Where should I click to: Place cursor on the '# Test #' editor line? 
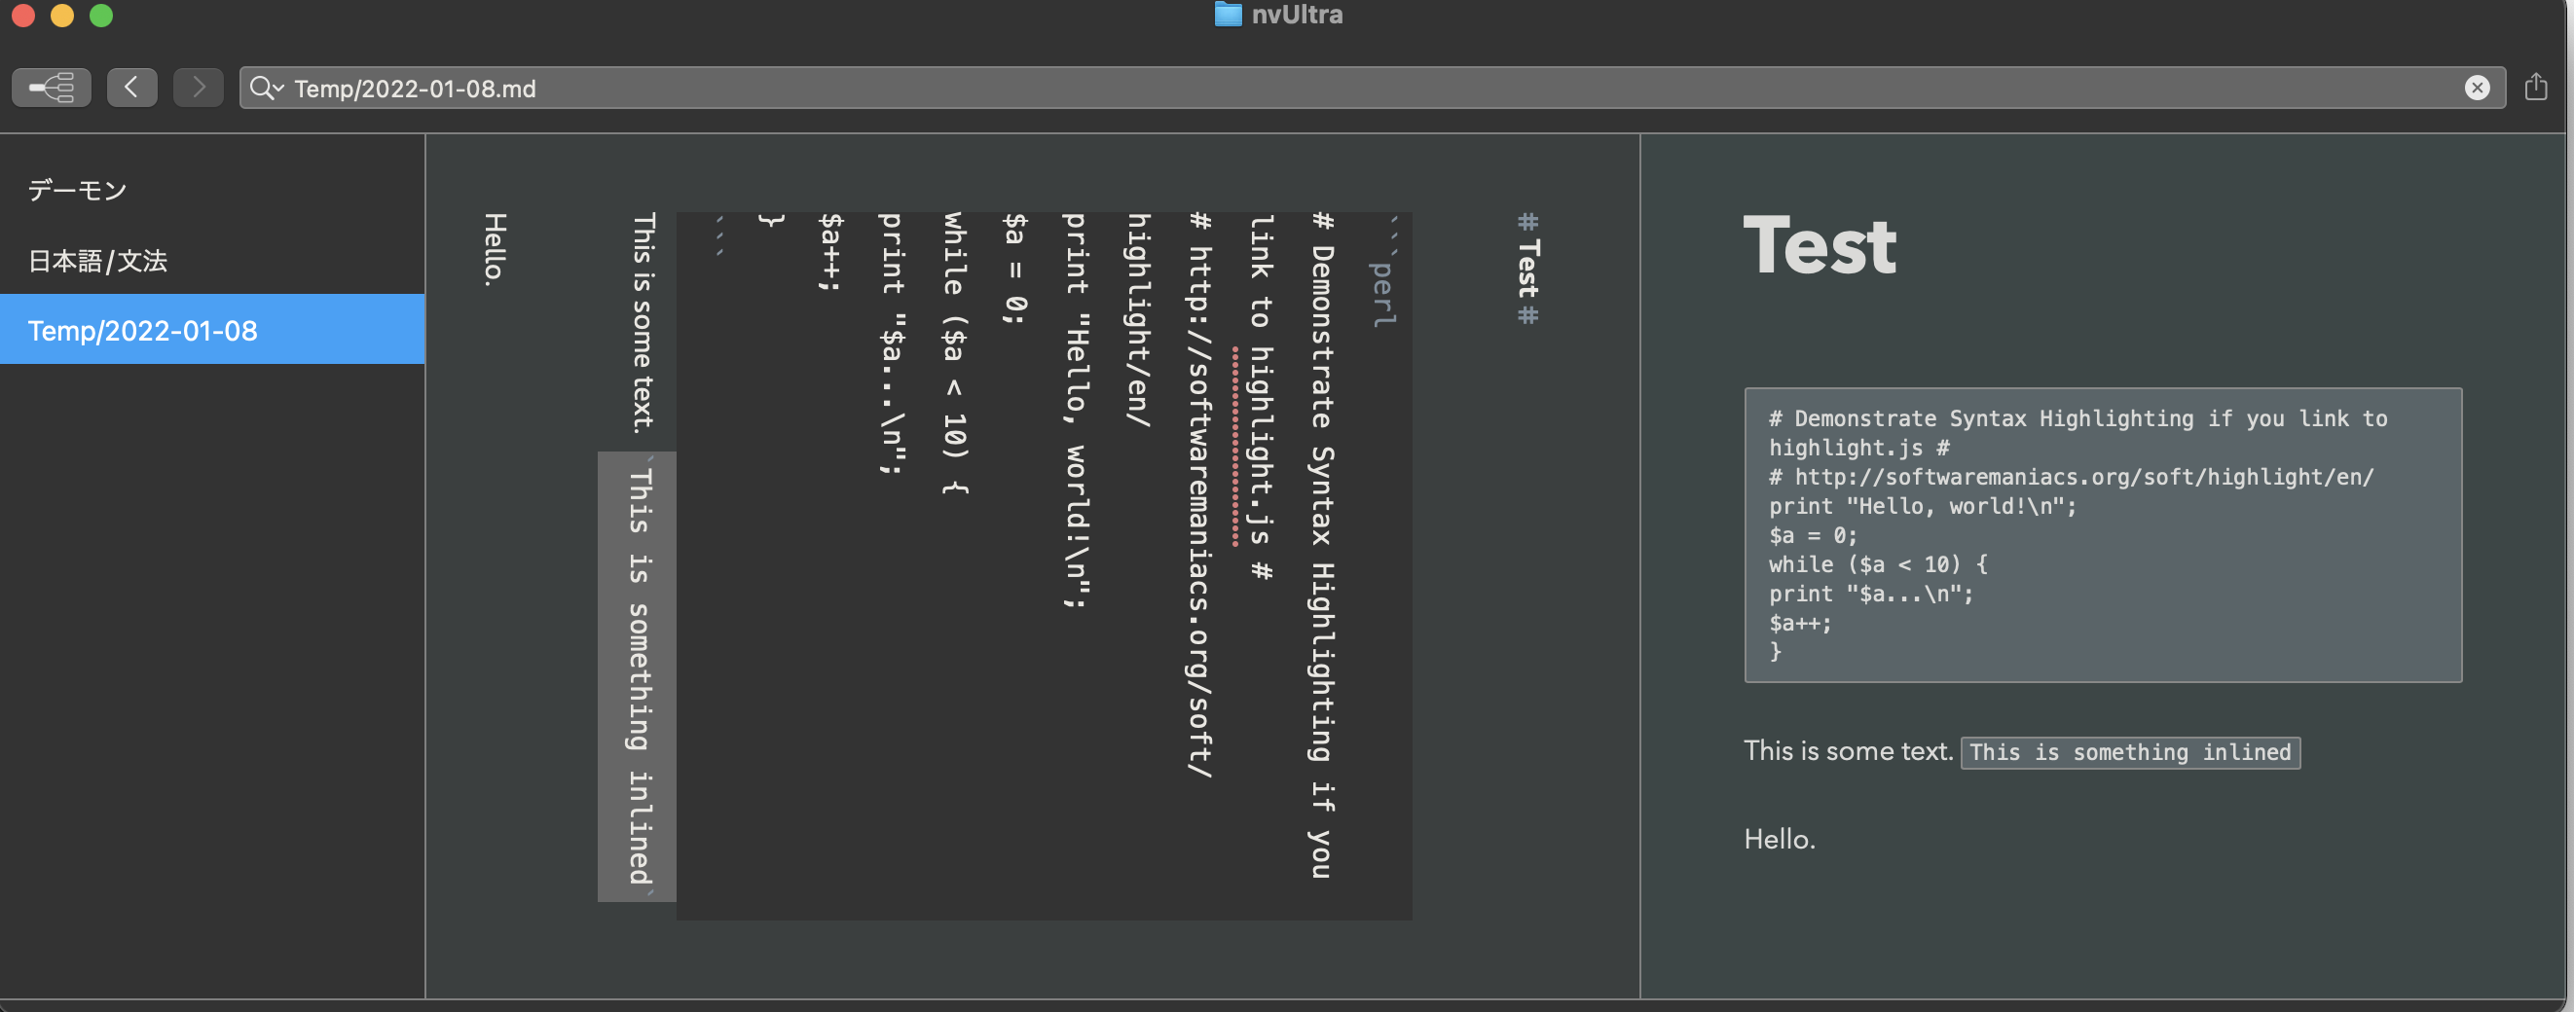point(1526,268)
